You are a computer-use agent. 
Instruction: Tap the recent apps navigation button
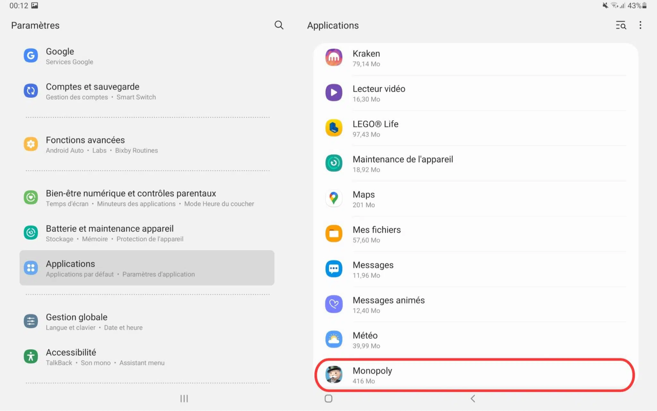pos(184,398)
